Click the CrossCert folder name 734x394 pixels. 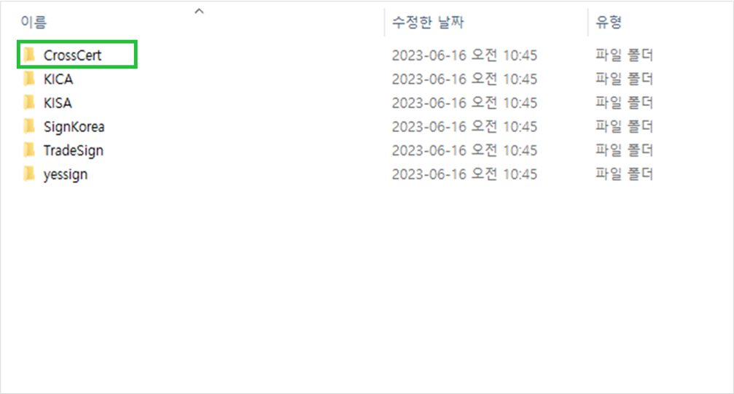(x=73, y=55)
